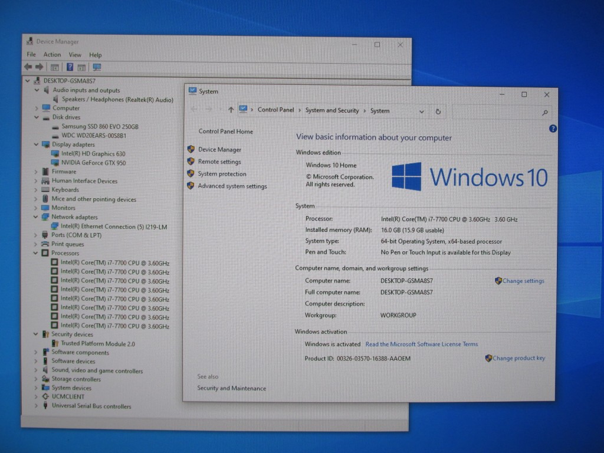Screen dimensions: 604x453
Task: Expand the Storage controllers node
Action: 36,379
